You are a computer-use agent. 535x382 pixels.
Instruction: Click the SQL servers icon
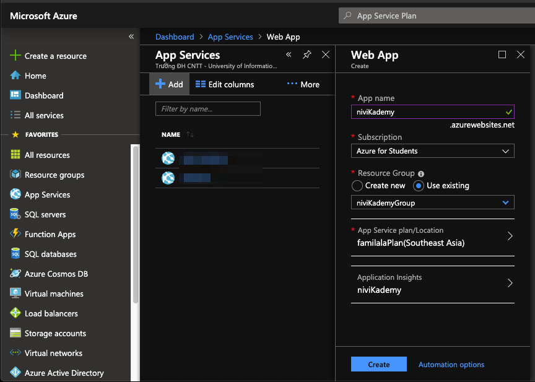click(x=15, y=214)
